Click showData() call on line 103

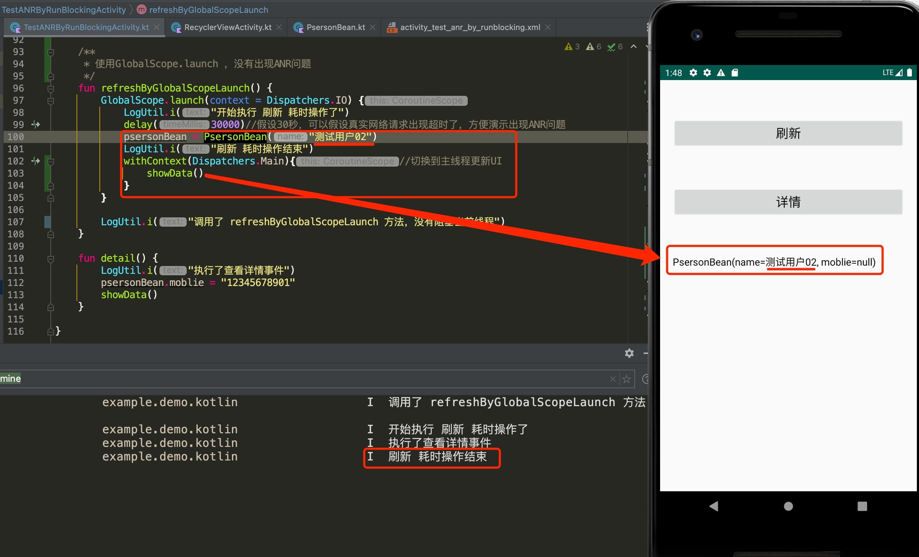[175, 173]
